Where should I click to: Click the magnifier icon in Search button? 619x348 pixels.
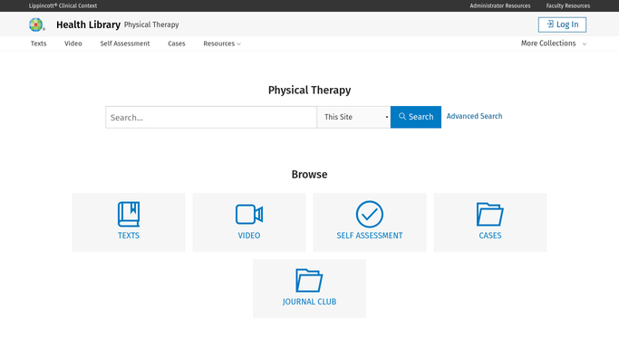pyautogui.click(x=402, y=116)
